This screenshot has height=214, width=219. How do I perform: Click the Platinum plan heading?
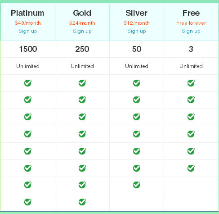click(x=27, y=13)
